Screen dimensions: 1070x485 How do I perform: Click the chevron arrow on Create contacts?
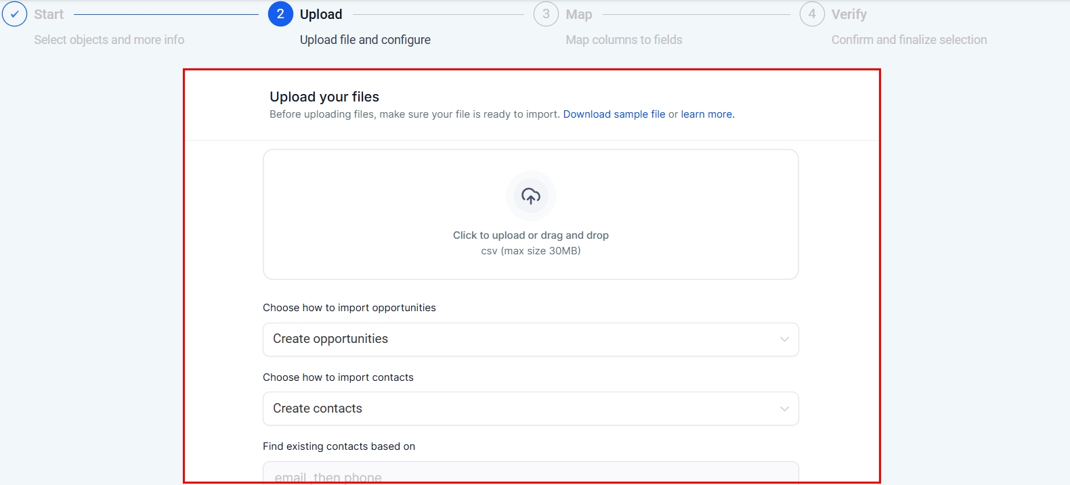[x=784, y=409]
